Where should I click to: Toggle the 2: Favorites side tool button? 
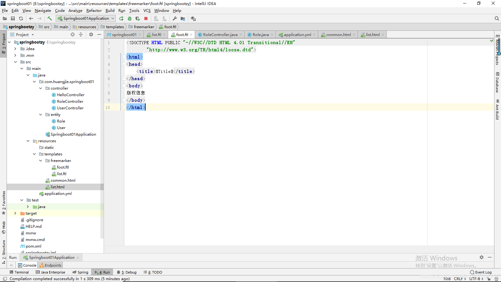pyautogui.click(x=3, y=203)
